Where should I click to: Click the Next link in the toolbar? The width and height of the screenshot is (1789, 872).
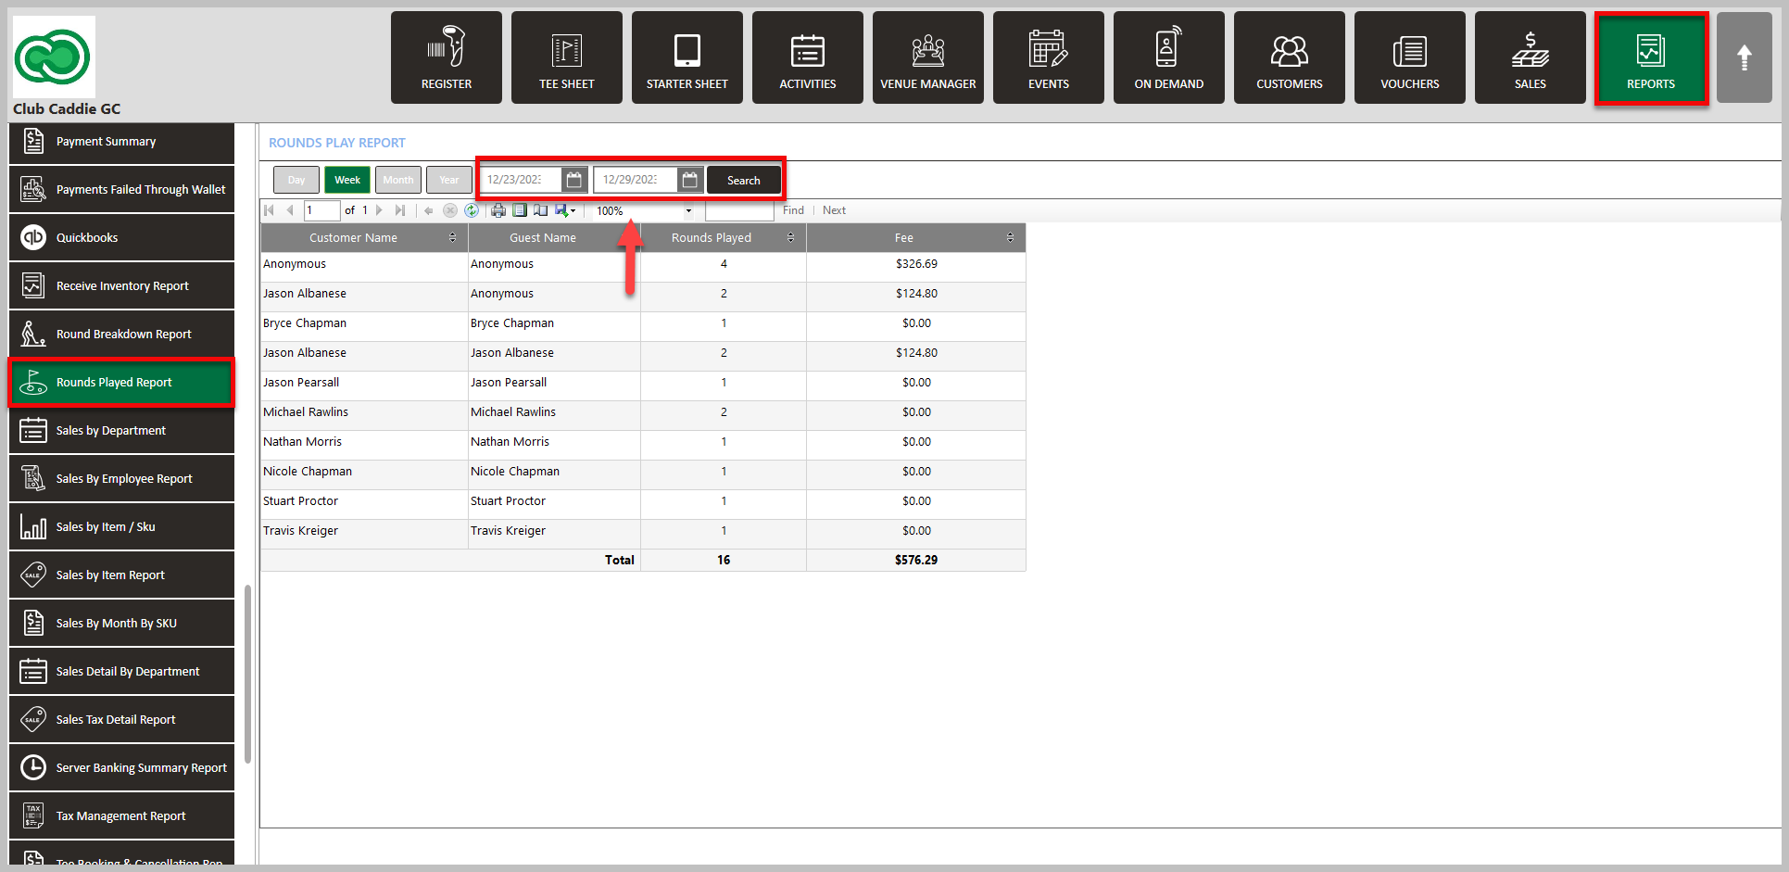point(834,210)
